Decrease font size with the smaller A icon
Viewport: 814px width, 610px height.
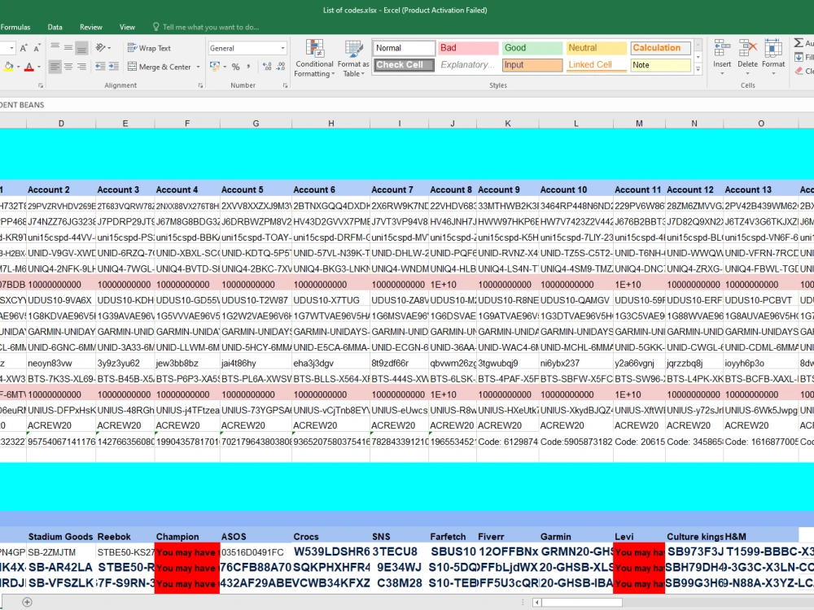click(37, 48)
